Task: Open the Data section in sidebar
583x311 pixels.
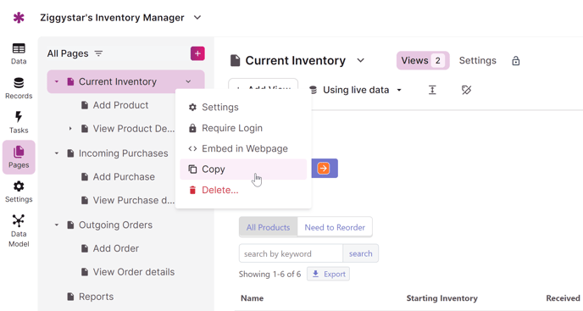Action: pos(19,54)
